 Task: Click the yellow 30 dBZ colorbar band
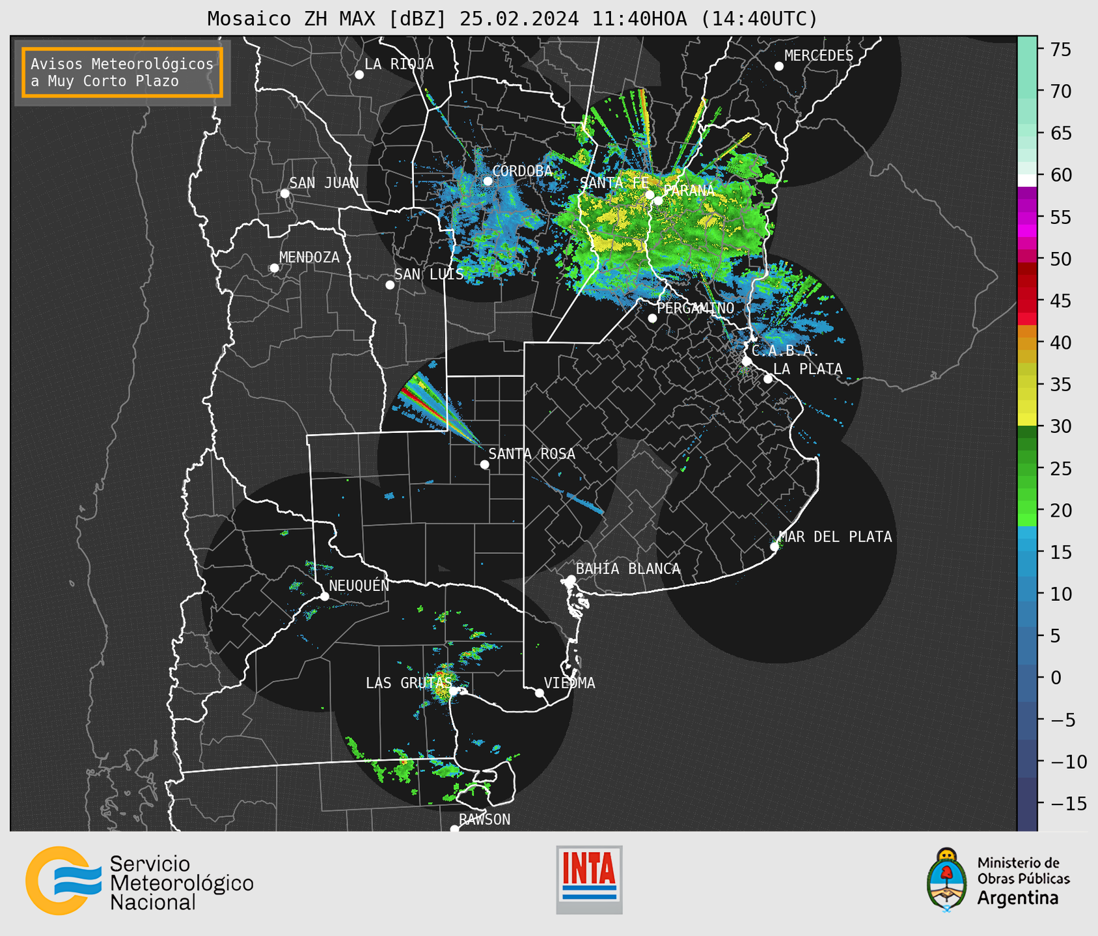pos(1027,420)
